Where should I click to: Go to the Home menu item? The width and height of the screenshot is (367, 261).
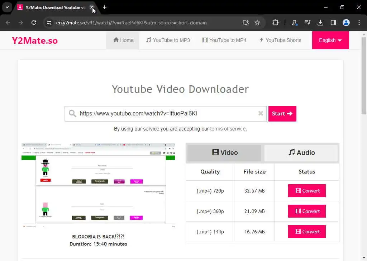click(123, 40)
